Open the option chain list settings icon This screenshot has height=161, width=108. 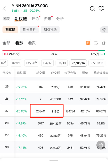[96, 43]
